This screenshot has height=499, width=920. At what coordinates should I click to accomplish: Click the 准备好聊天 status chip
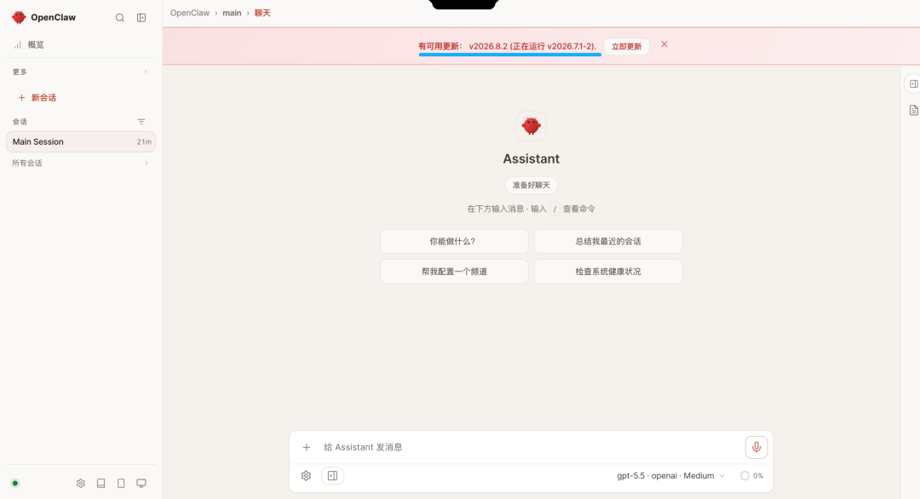coord(531,186)
